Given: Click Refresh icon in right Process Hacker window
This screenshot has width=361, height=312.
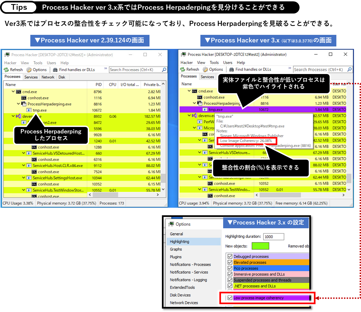Looking at the screenshot, I should (183, 69).
